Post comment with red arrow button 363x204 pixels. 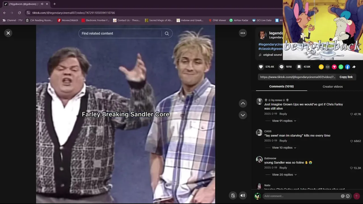356,196
